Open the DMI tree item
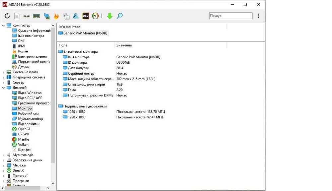 18,41
